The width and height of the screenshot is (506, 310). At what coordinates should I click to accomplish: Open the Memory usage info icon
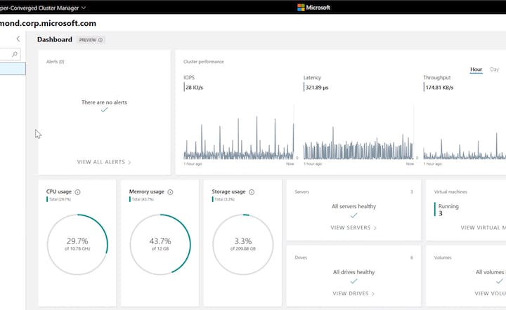click(x=170, y=192)
